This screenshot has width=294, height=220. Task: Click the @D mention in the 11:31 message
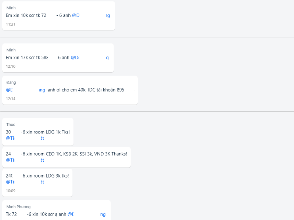pyautogui.click(x=91, y=15)
